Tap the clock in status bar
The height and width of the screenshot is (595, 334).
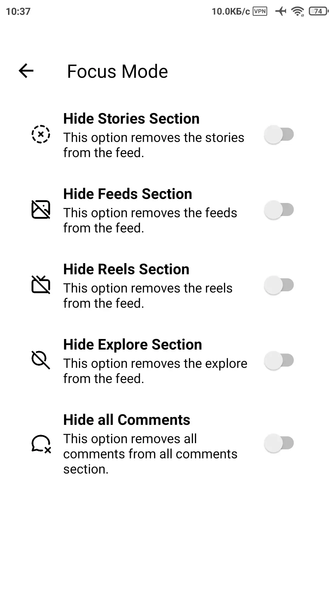pos(18,11)
